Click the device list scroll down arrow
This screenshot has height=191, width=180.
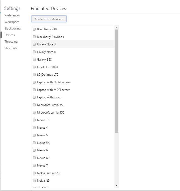coord(116,185)
